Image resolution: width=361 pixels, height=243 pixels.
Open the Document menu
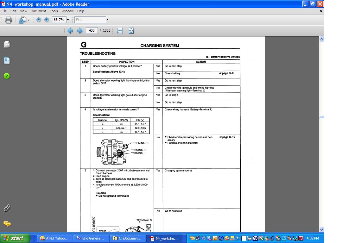pos(38,11)
